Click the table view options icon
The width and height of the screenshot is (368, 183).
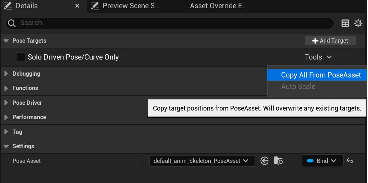345,23
